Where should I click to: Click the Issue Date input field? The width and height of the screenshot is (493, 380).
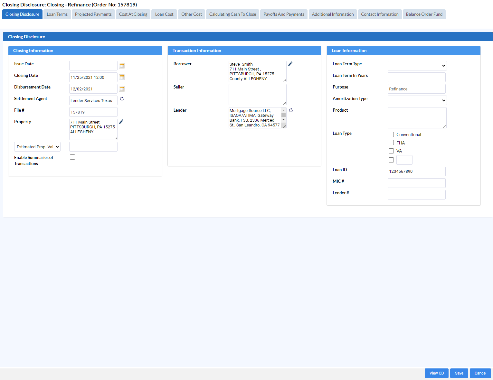pos(93,66)
